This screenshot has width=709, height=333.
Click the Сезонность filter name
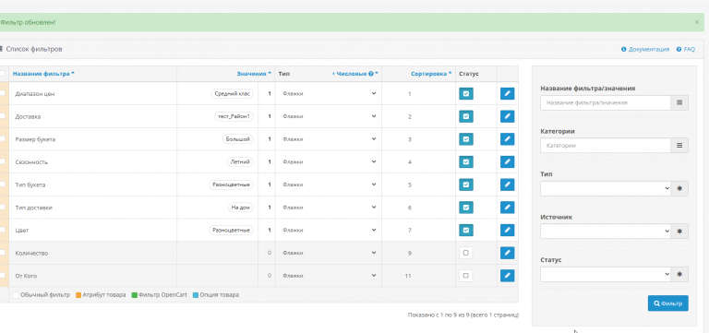pos(31,161)
